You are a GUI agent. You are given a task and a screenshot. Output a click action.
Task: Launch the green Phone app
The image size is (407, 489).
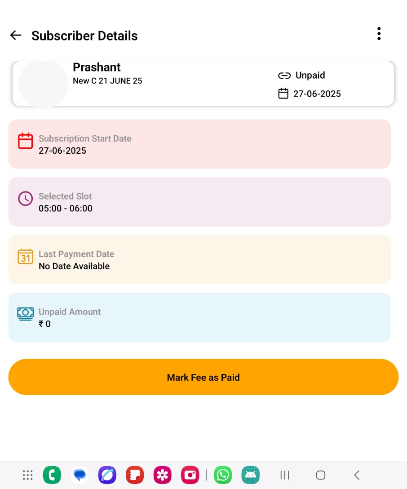coord(52,475)
